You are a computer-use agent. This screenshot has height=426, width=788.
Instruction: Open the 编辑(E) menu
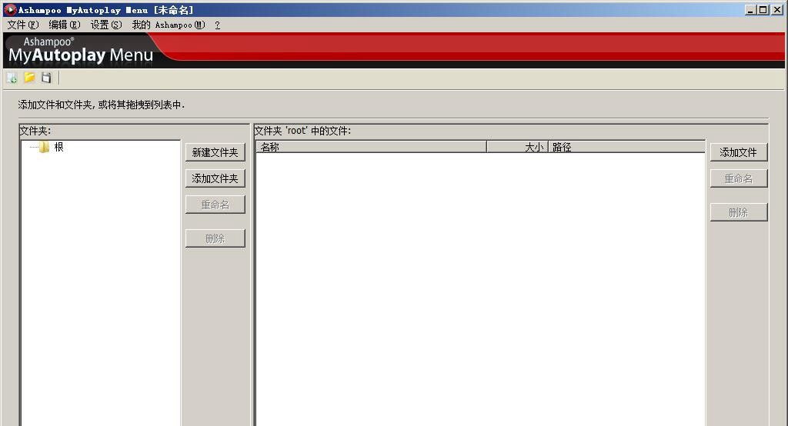pyautogui.click(x=65, y=25)
